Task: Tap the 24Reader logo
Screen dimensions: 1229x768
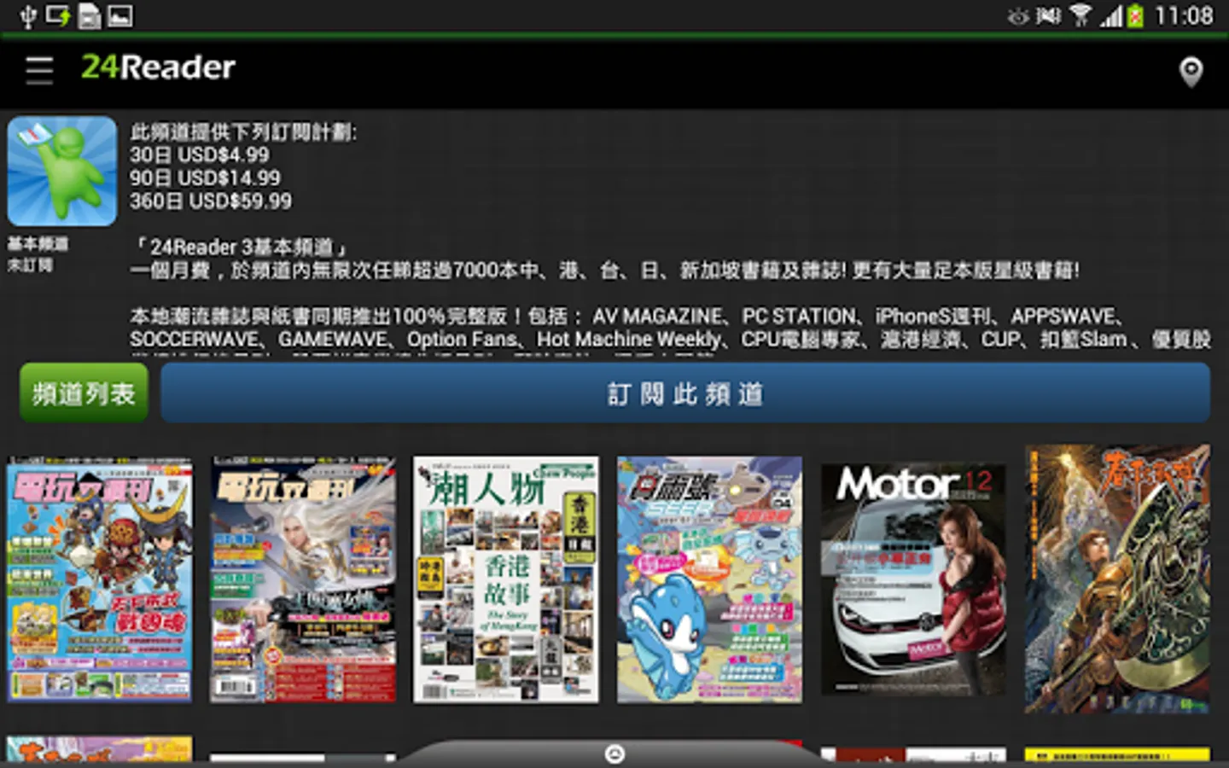Action: click(158, 67)
